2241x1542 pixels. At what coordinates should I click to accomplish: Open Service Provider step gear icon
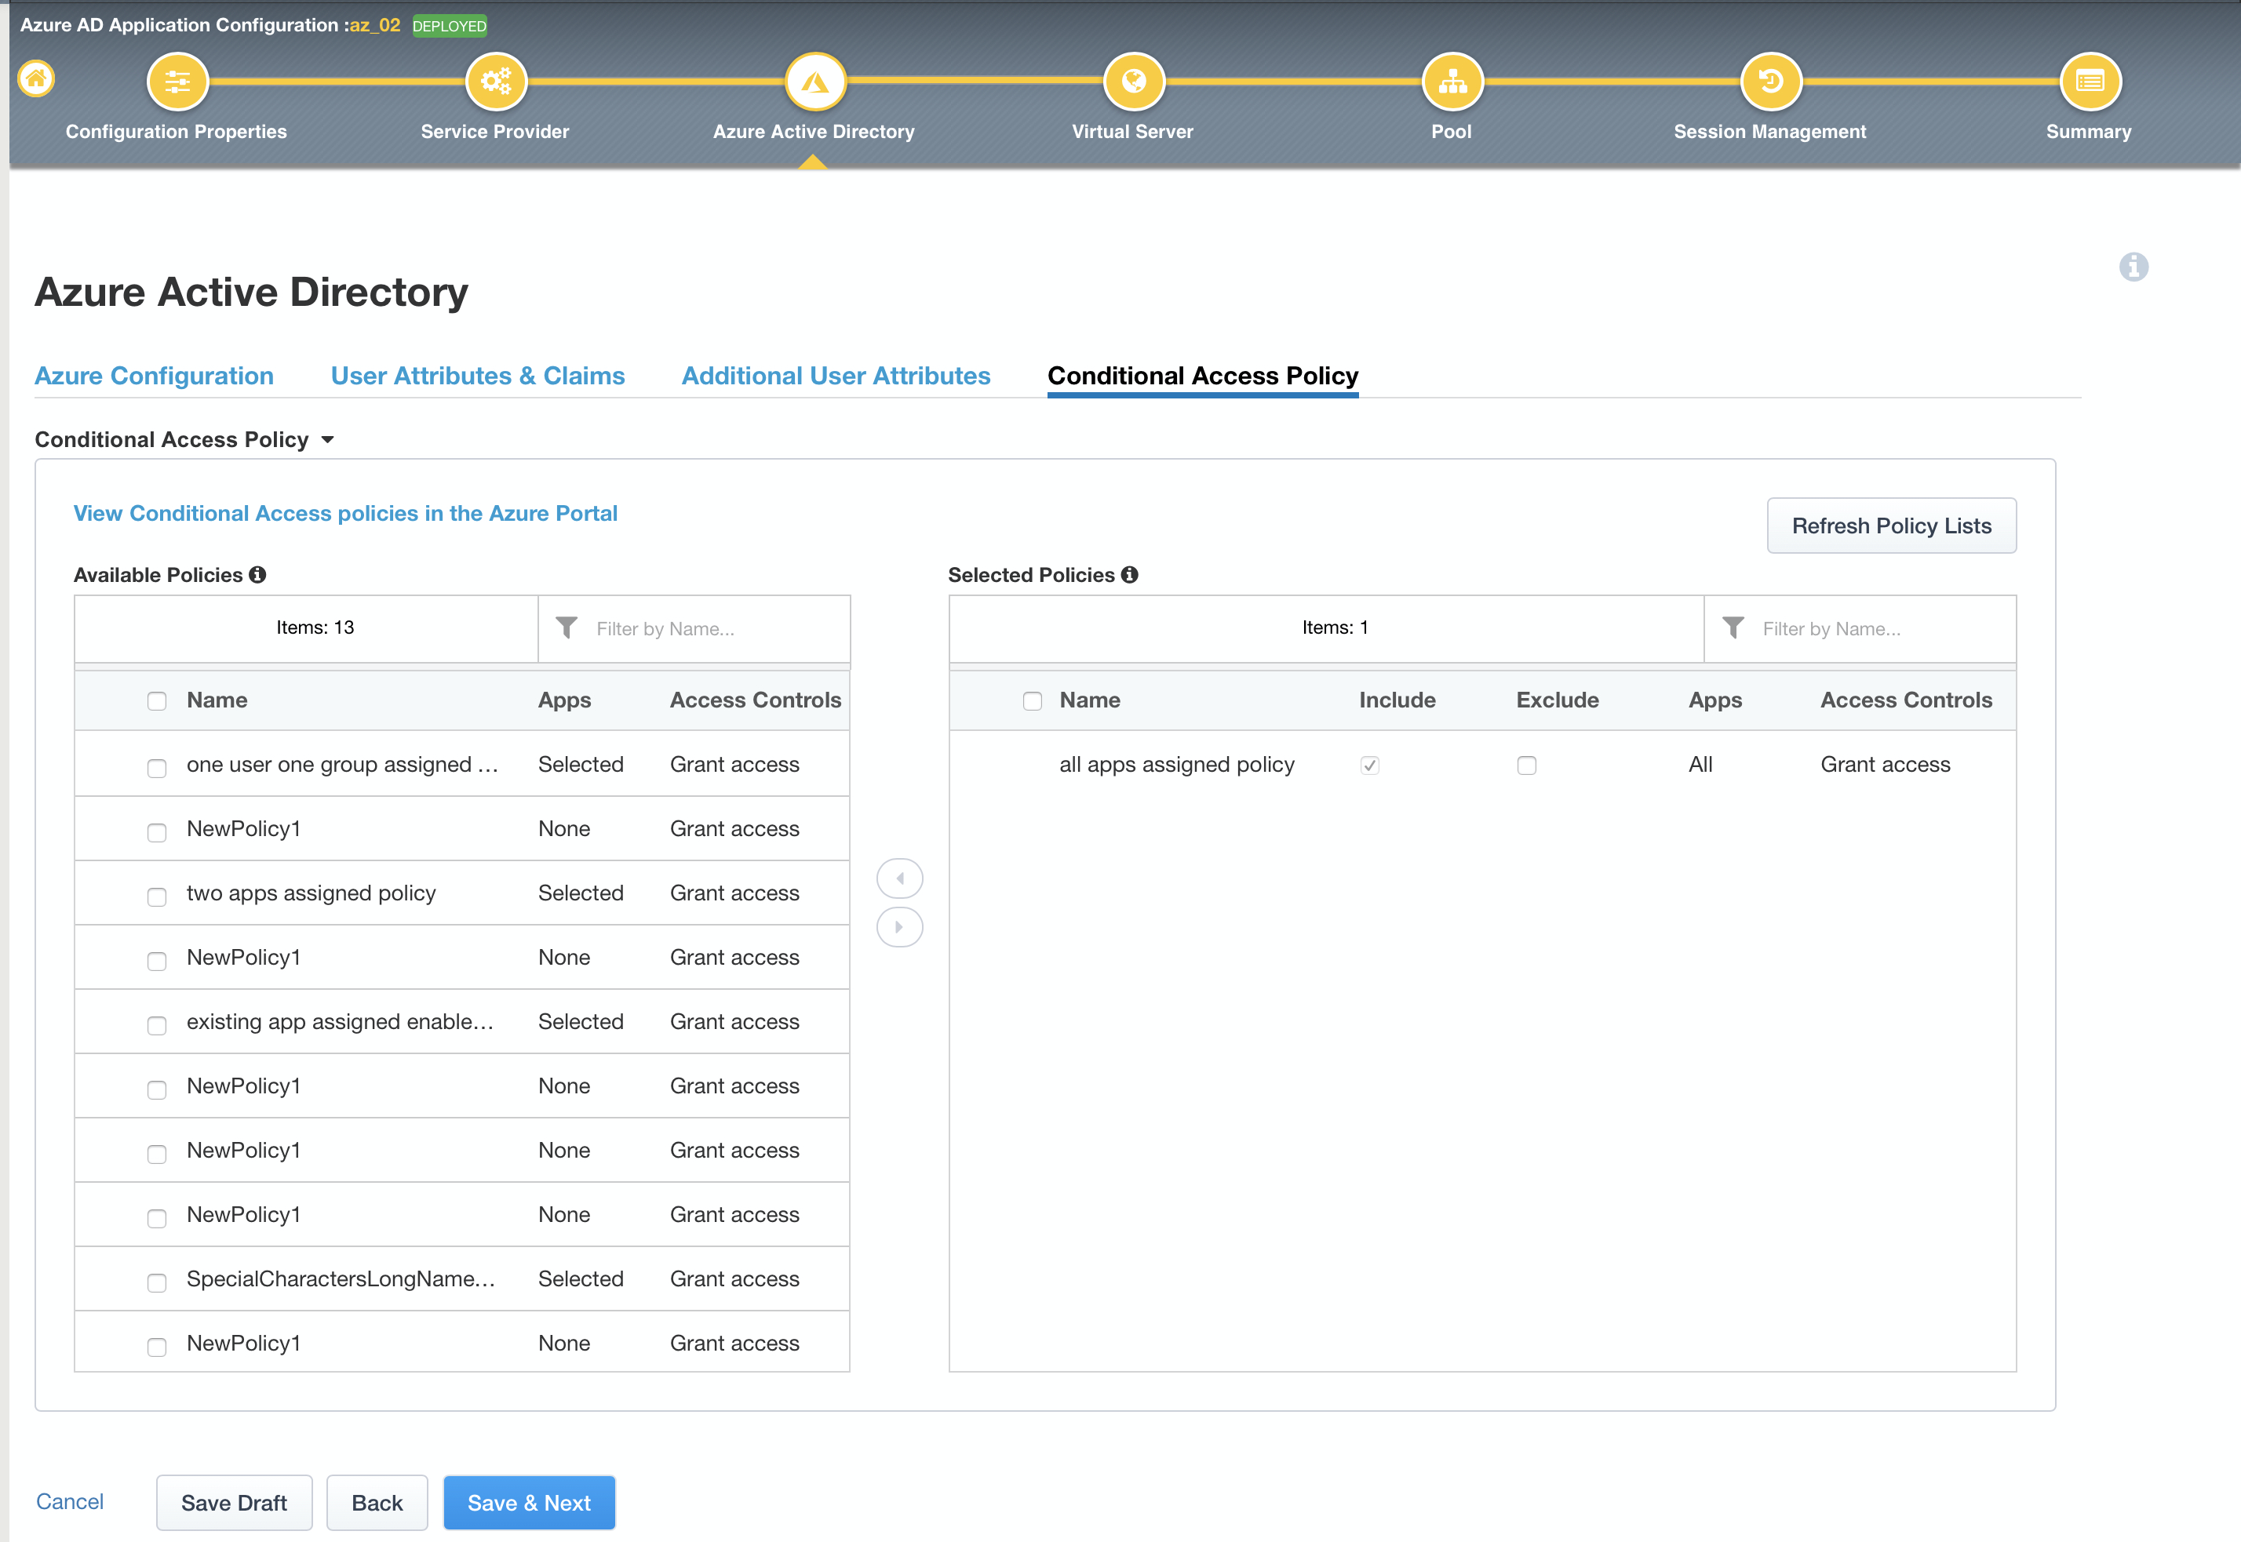(x=496, y=82)
